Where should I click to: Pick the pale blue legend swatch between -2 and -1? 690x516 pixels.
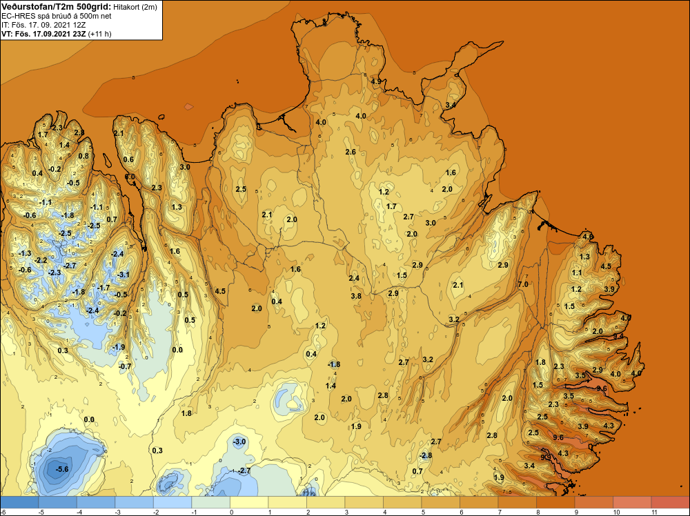tap(172, 502)
